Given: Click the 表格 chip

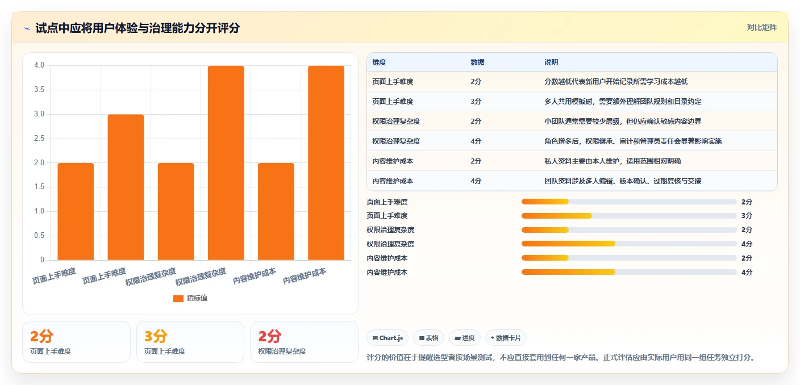Looking at the screenshot, I should pyautogui.click(x=428, y=338).
